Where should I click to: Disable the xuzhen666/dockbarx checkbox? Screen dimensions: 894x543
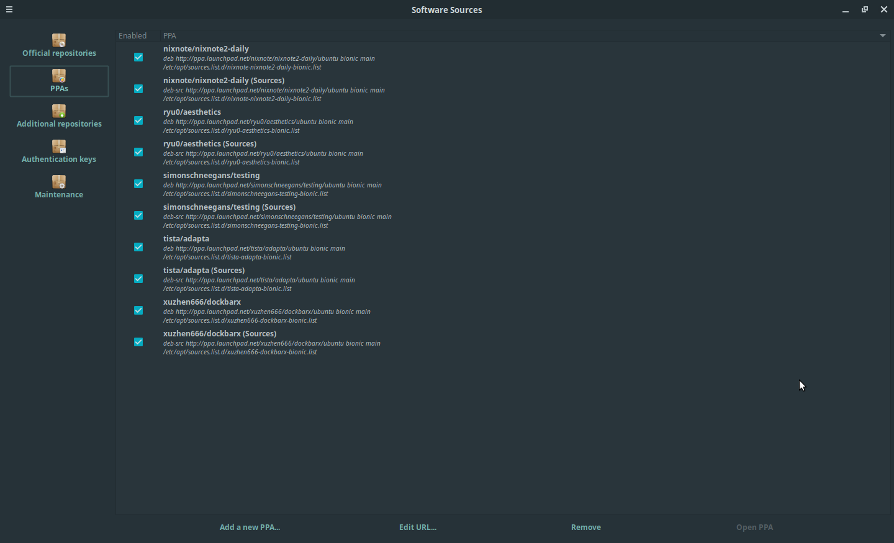pyautogui.click(x=138, y=310)
